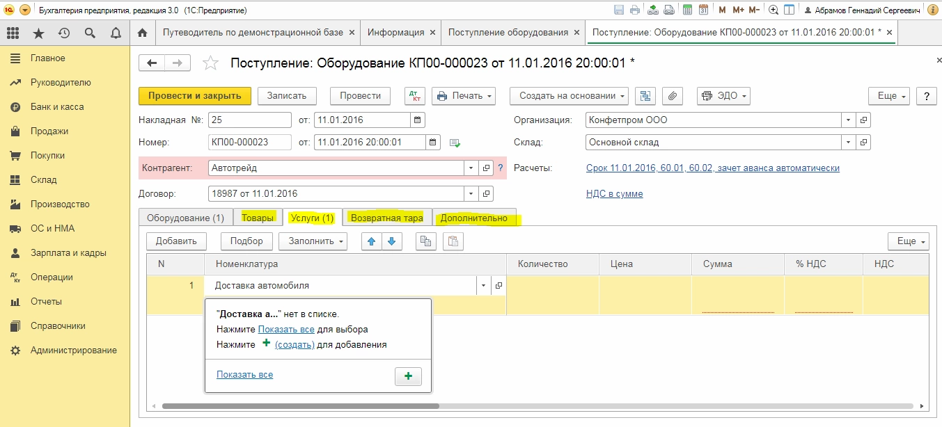This screenshot has height=427, width=942.
Task: Click the star to add to favorites
Action: point(210,63)
